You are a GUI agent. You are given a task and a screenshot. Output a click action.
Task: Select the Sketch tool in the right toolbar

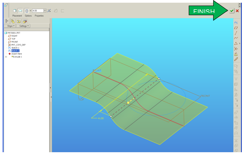(236, 22)
